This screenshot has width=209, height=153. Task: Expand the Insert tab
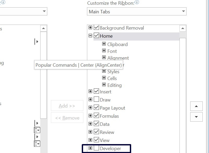(90, 92)
